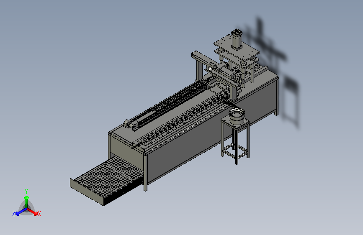Select the four-legged stand under the bowl feeder
Screen dimensions: 363x235
[x=235, y=140]
